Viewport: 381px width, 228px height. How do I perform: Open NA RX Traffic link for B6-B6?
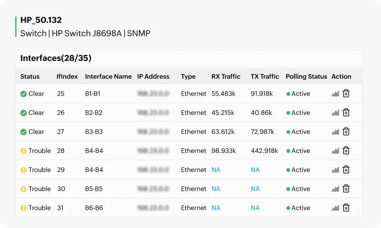(x=216, y=208)
